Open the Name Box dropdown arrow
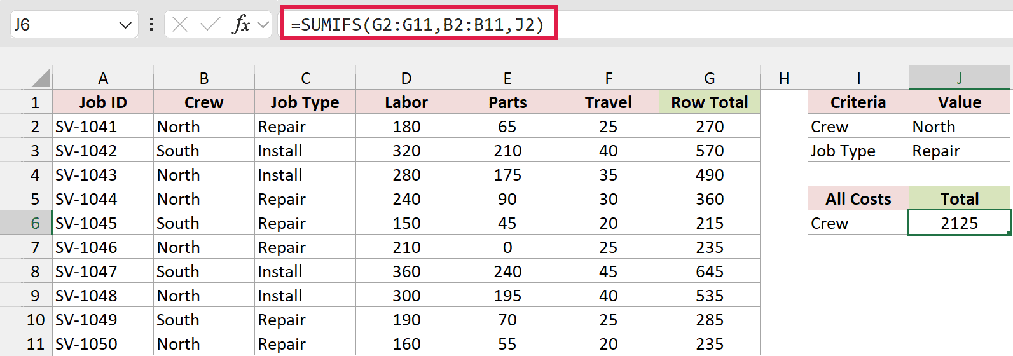Image resolution: width=1013 pixels, height=356 pixels. 125,25
